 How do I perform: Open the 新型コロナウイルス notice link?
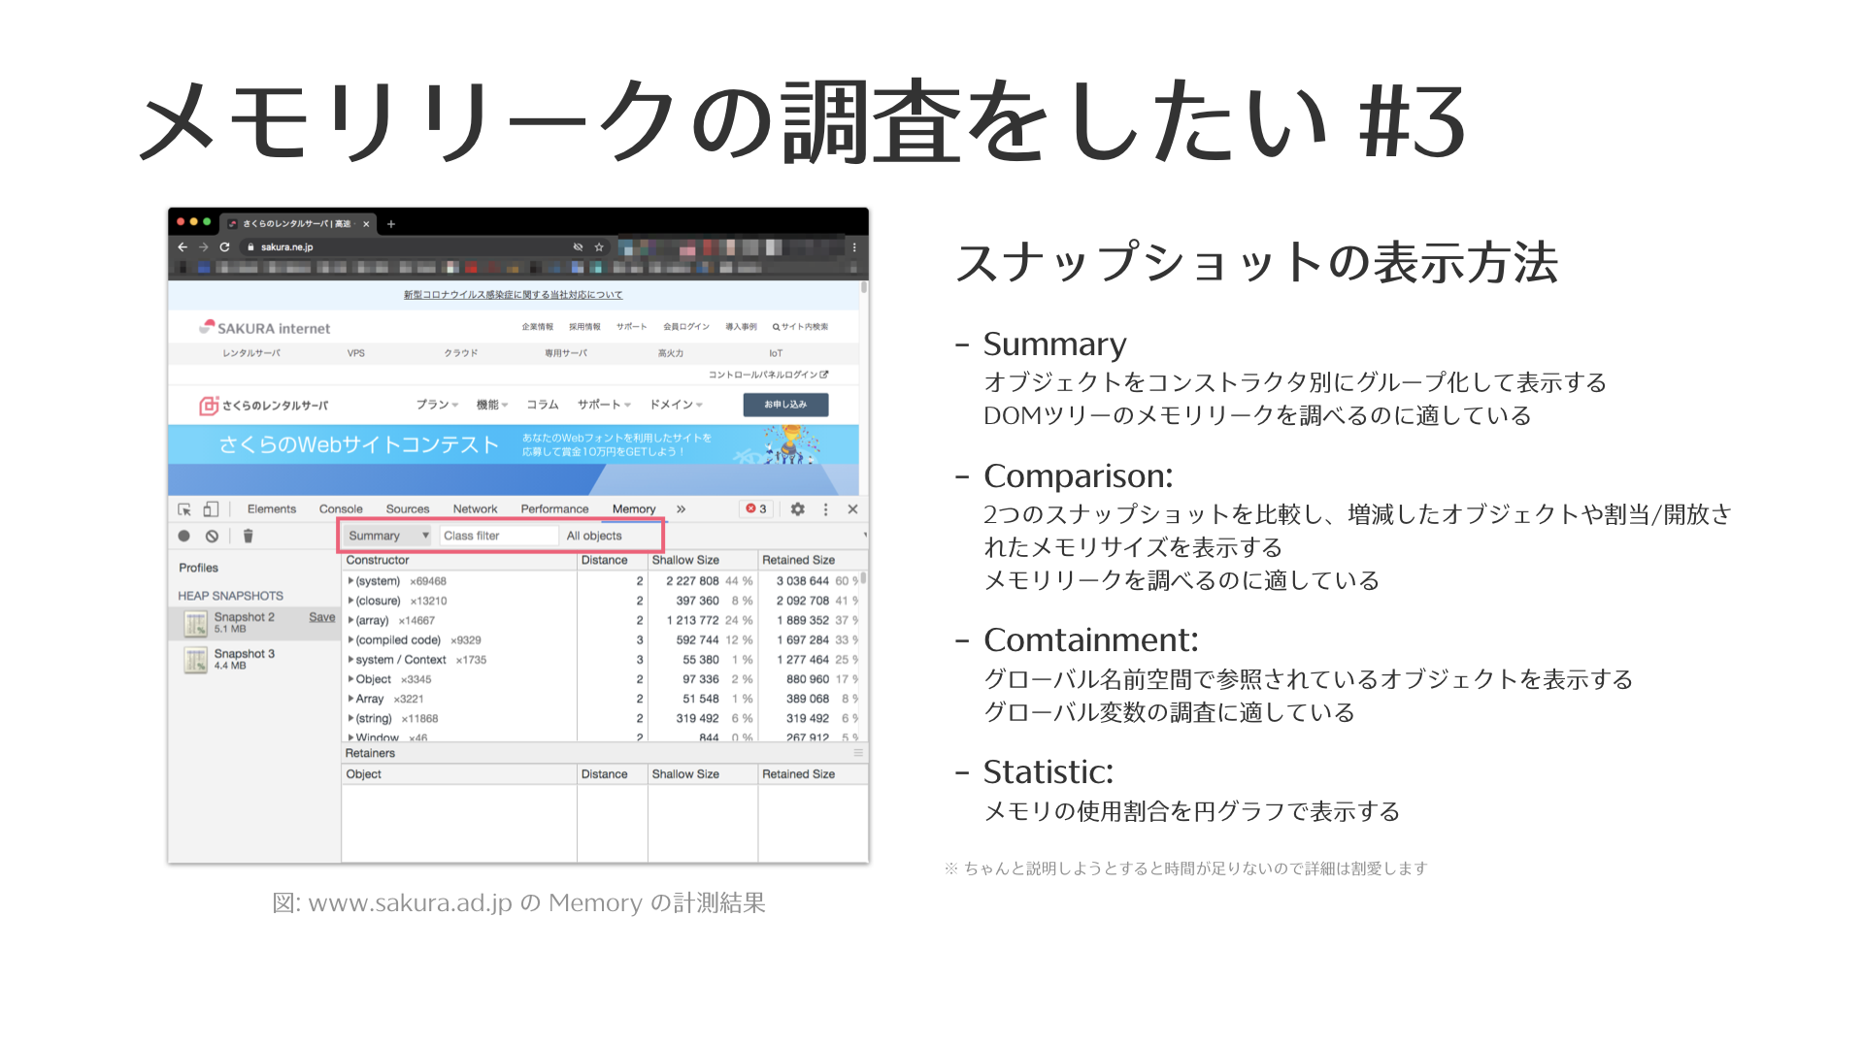click(514, 295)
